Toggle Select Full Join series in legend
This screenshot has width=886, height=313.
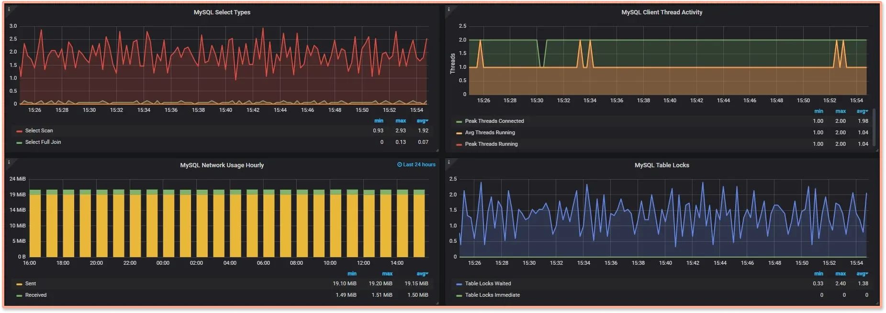pos(43,142)
